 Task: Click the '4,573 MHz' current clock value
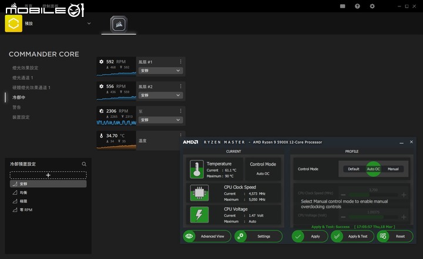click(x=257, y=193)
